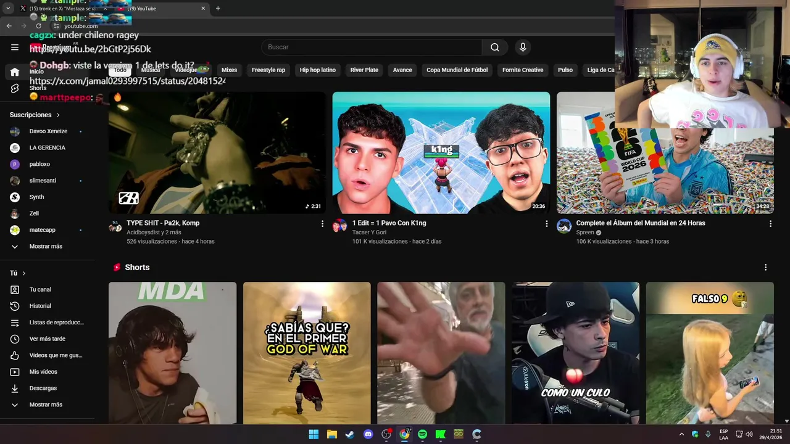Viewport: 790px width, 444px height.
Task: Click 1 Edit = 1 Pavo Con K1ng title
Action: click(389, 223)
